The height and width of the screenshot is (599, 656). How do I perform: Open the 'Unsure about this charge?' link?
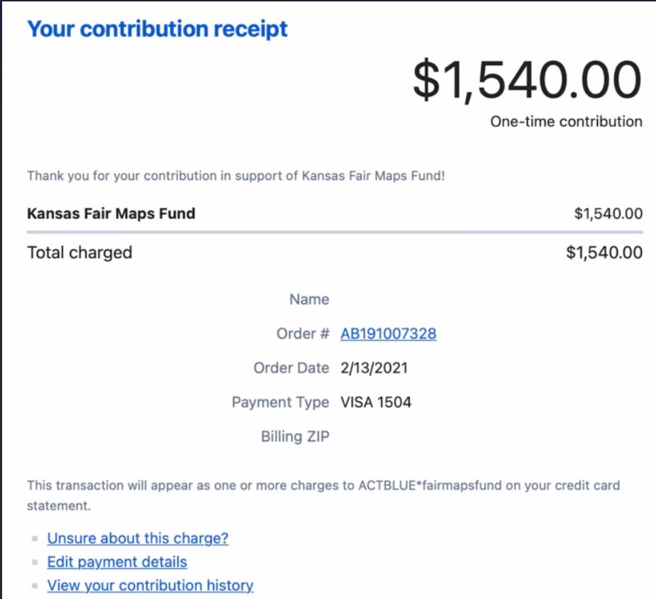pos(138,538)
